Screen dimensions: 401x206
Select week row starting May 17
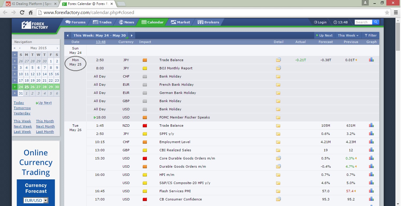click(x=15, y=80)
